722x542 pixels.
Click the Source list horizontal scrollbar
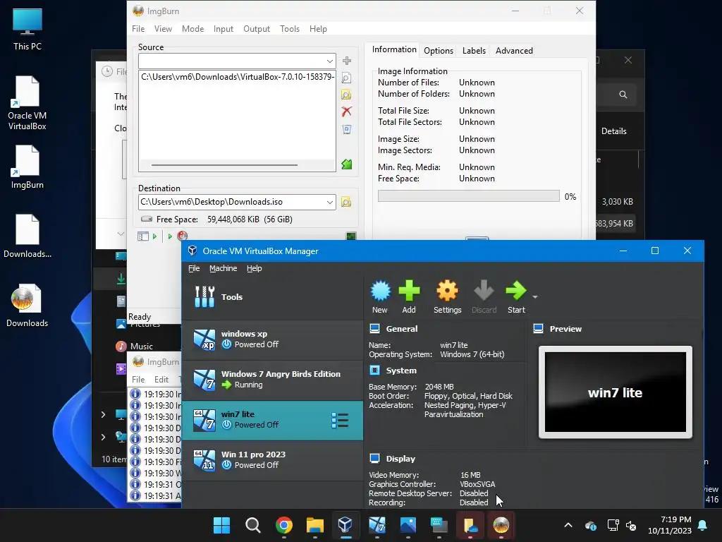click(224, 164)
